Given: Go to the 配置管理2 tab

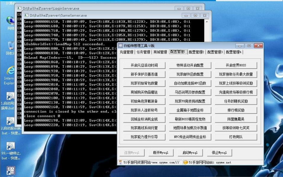Looking at the screenshot, I should coord(197,52).
